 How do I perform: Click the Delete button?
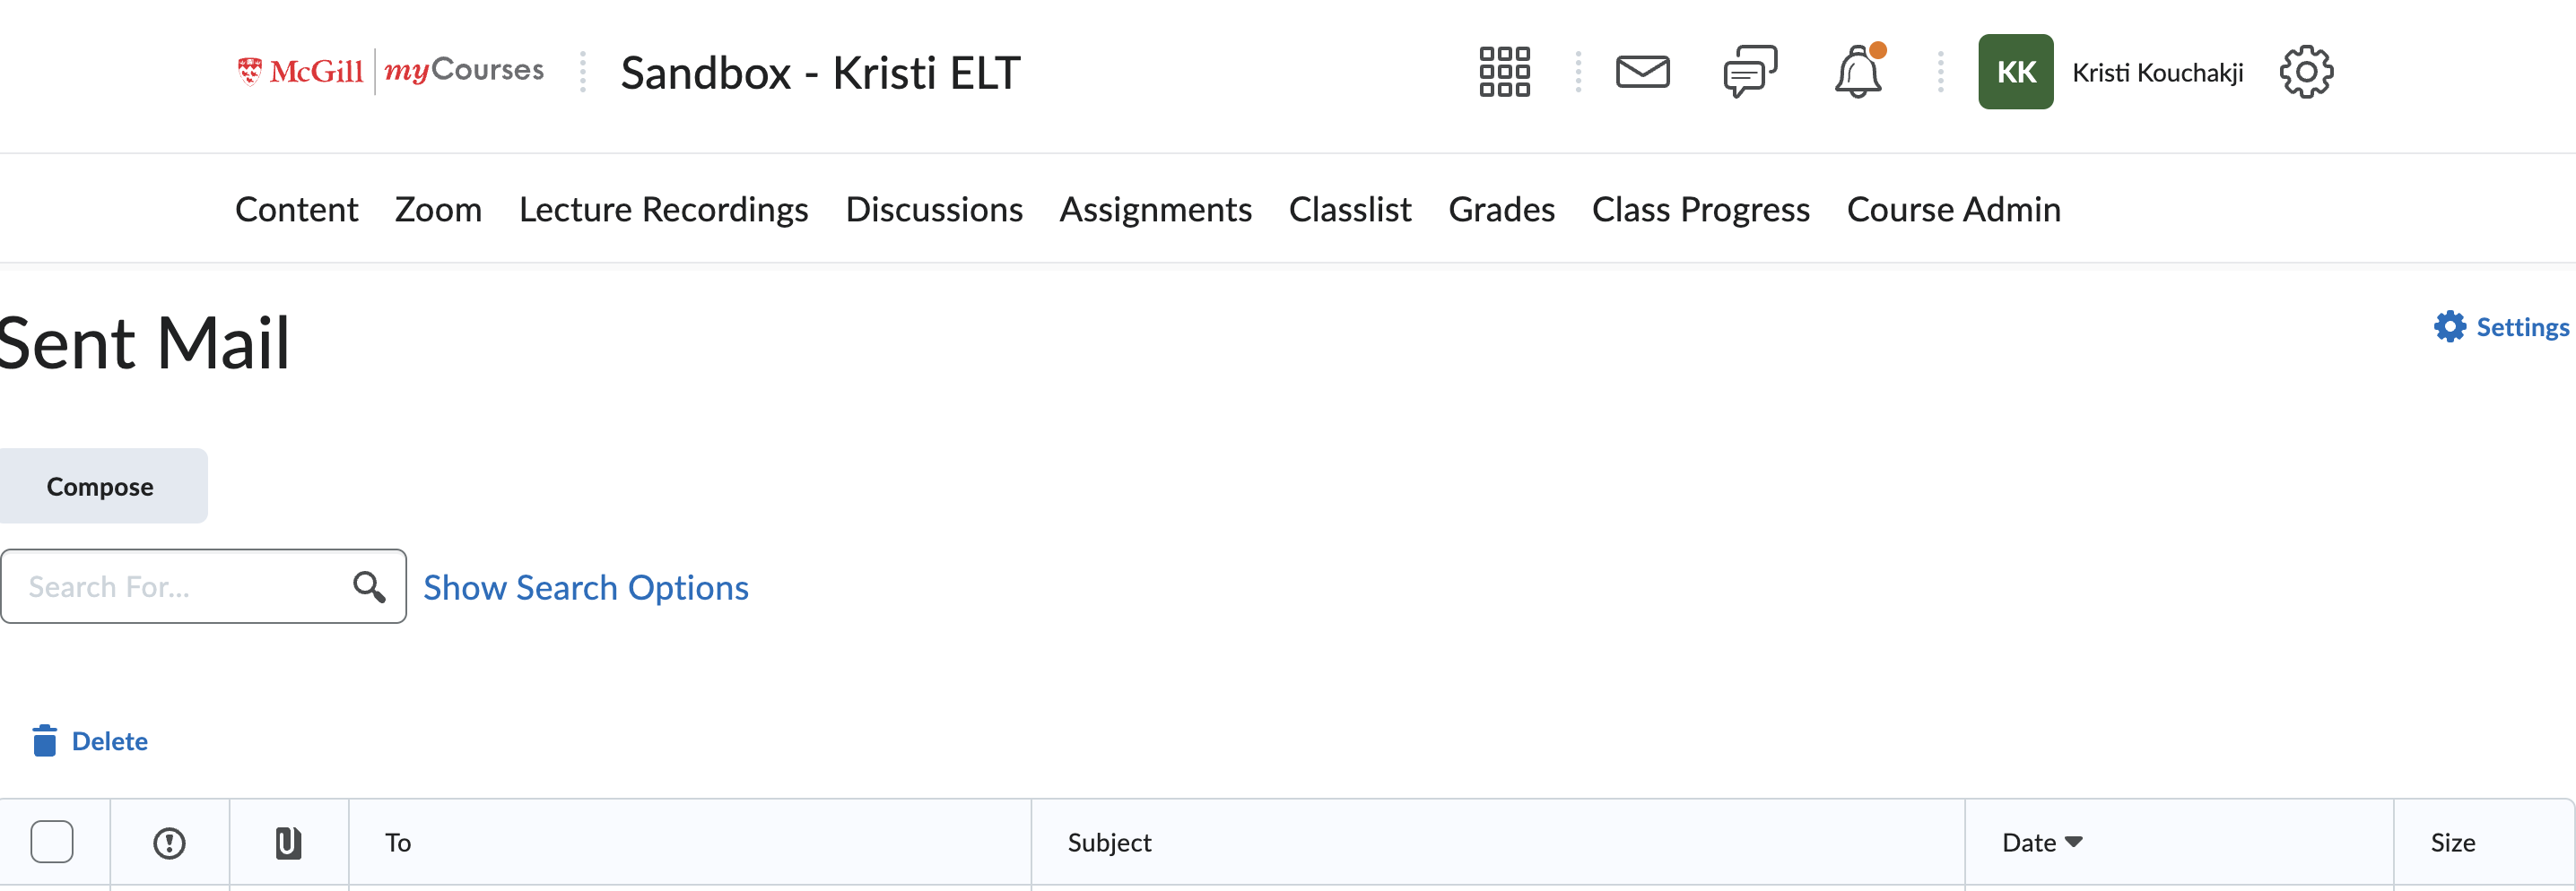click(x=91, y=741)
